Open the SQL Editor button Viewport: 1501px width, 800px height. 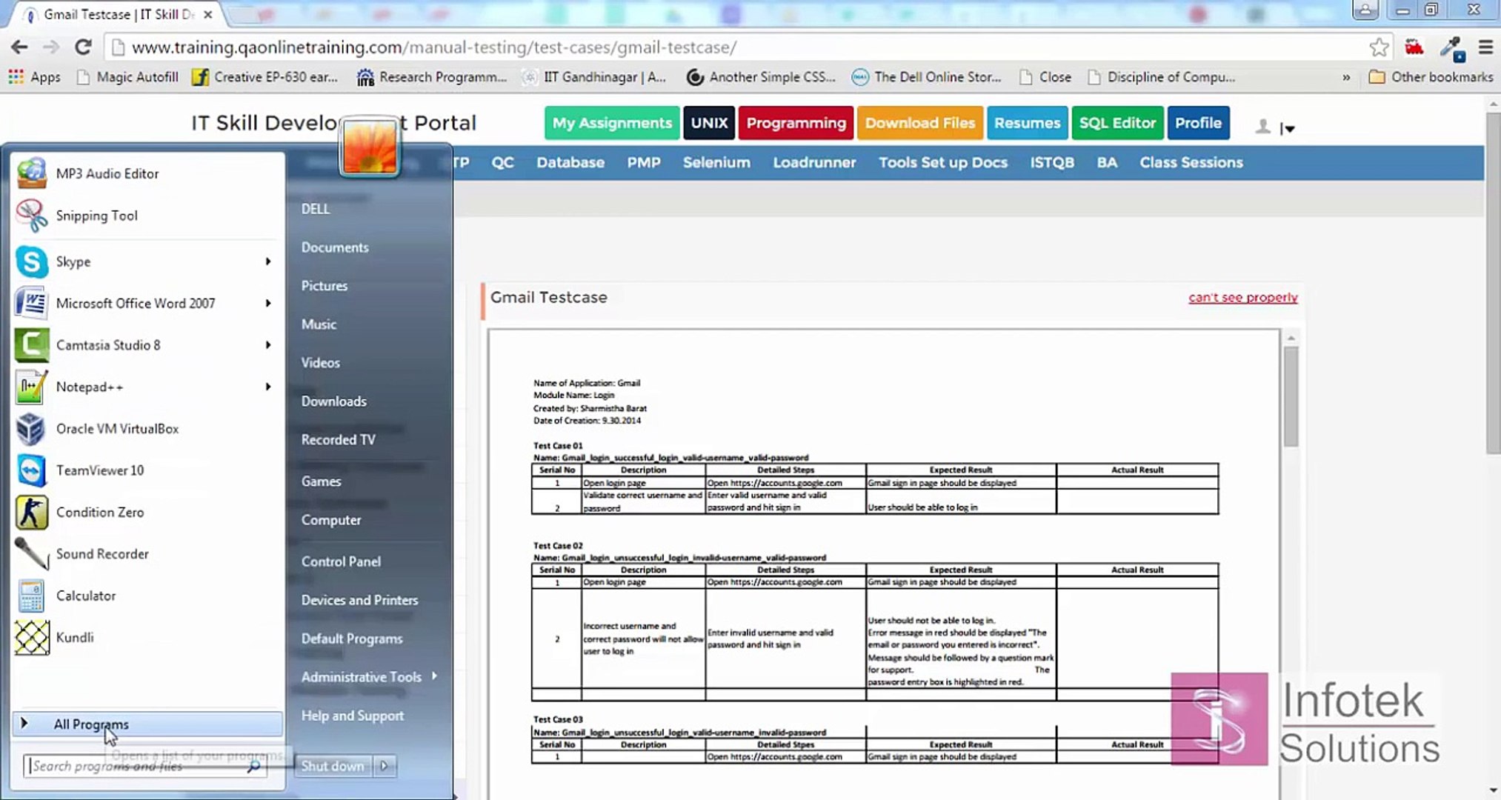pyautogui.click(x=1117, y=123)
